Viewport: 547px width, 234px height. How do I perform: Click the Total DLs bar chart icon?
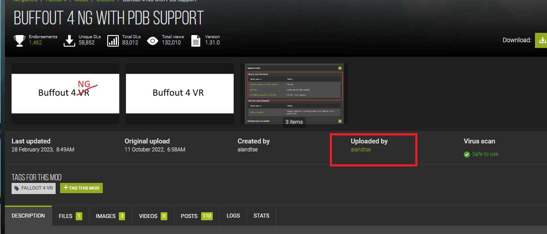click(x=113, y=41)
